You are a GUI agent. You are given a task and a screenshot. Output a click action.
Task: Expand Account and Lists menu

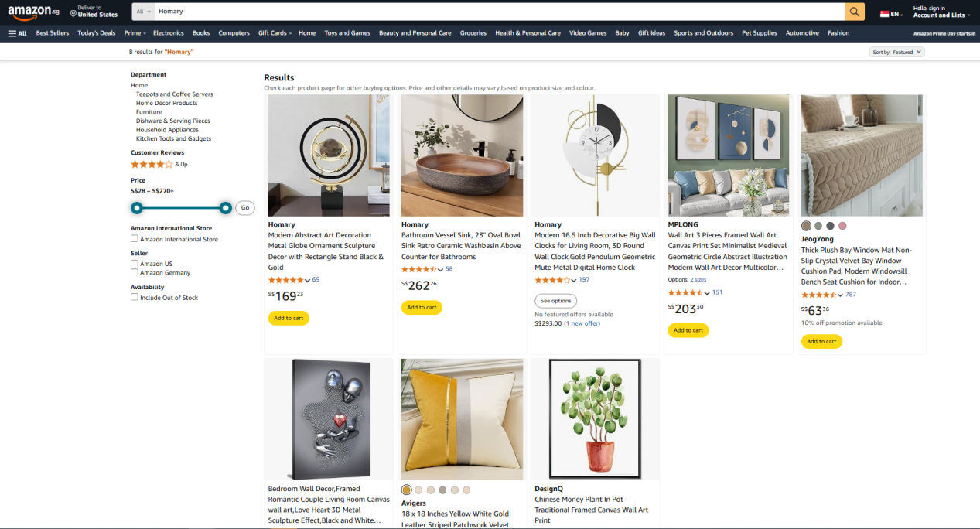point(941,15)
